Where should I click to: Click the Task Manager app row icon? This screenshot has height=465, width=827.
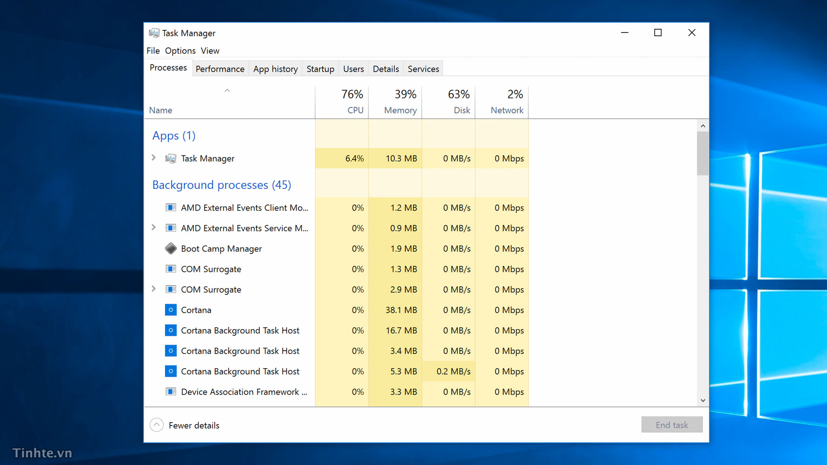click(171, 159)
